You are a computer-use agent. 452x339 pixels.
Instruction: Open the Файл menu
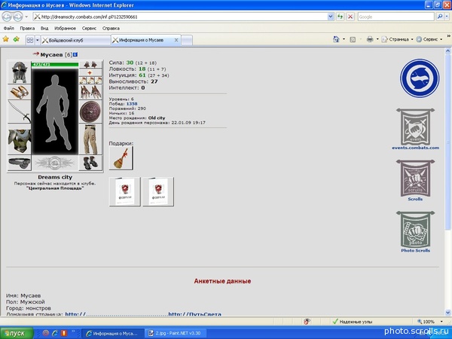8,29
